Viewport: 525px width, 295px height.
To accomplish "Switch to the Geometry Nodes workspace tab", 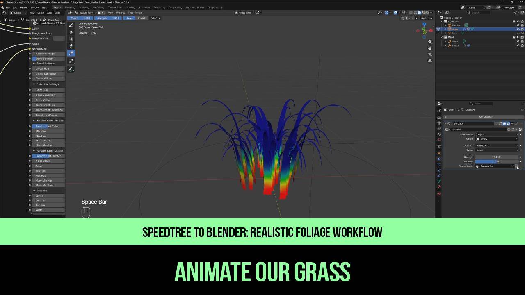I will click(x=195, y=7).
